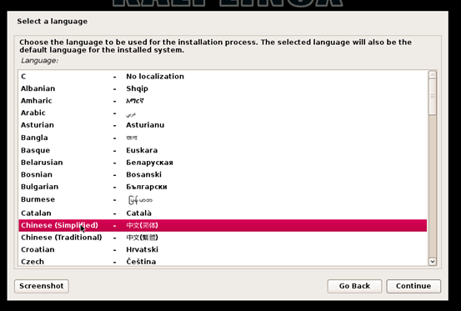461x311 pixels.
Task: Select the Burmese language row
Action: pyautogui.click(x=223, y=199)
